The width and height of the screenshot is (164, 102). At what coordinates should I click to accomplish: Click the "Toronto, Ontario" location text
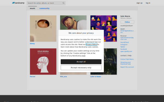126,18
